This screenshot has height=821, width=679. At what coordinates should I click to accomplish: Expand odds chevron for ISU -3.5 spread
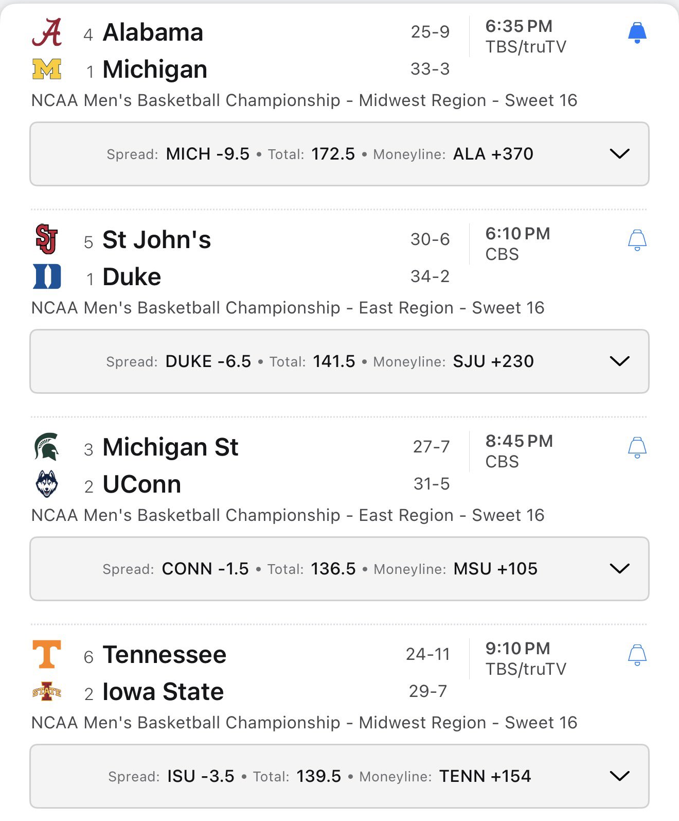pyautogui.click(x=619, y=776)
